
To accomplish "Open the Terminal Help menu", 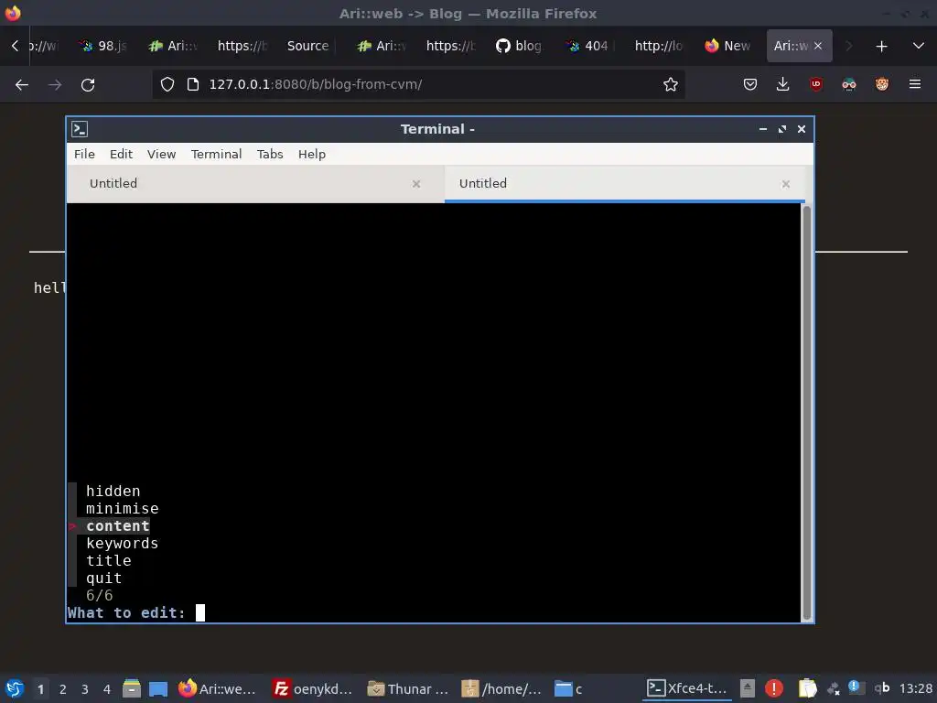I will click(312, 154).
